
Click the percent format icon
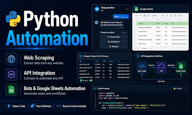[167, 16]
